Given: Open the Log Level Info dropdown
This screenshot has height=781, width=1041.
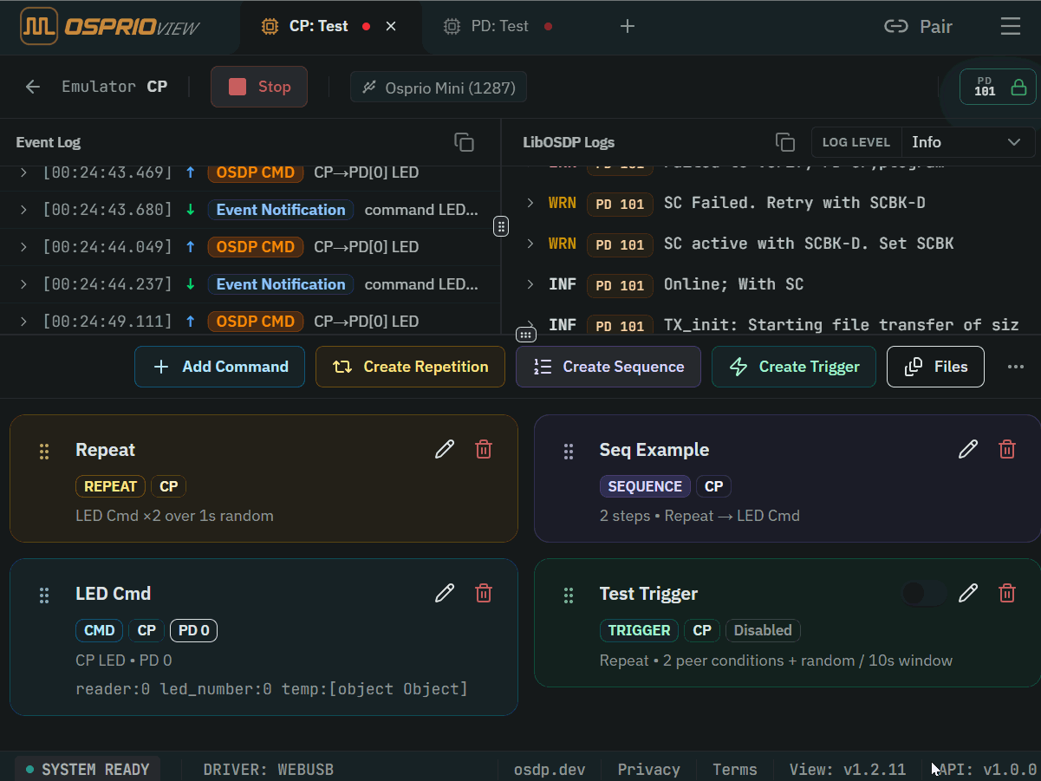Looking at the screenshot, I should 966,142.
